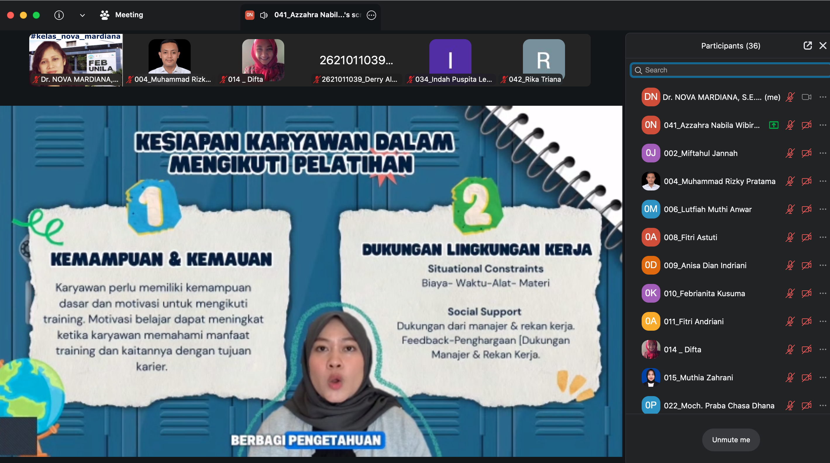Open the screen share more options menu
Viewport: 830px width, 463px height.
coord(371,15)
